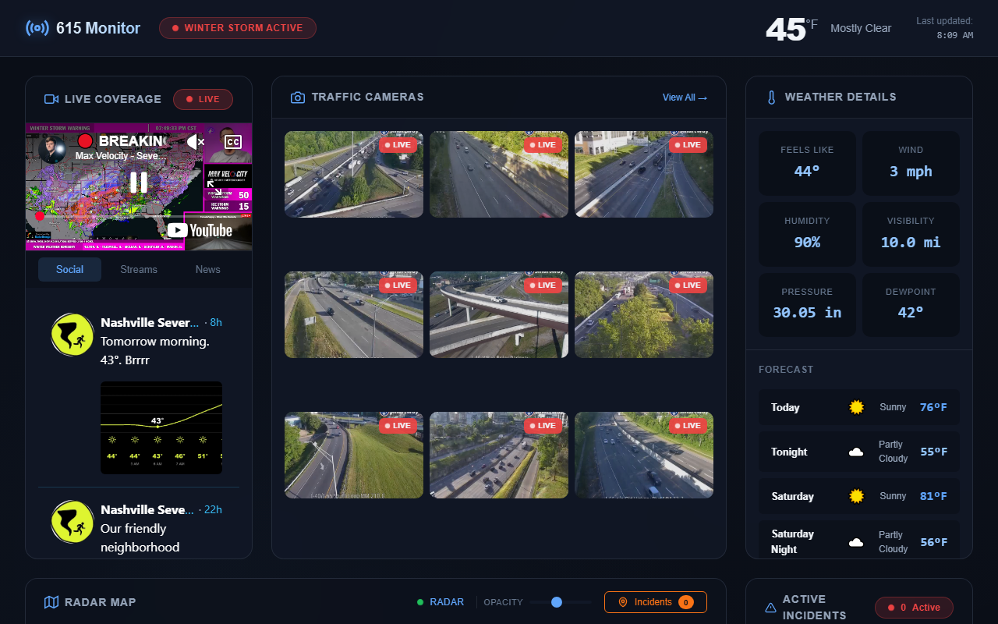Click the Nashville Severe avatar on the 22h post
This screenshot has width=998, height=624.
(x=73, y=522)
